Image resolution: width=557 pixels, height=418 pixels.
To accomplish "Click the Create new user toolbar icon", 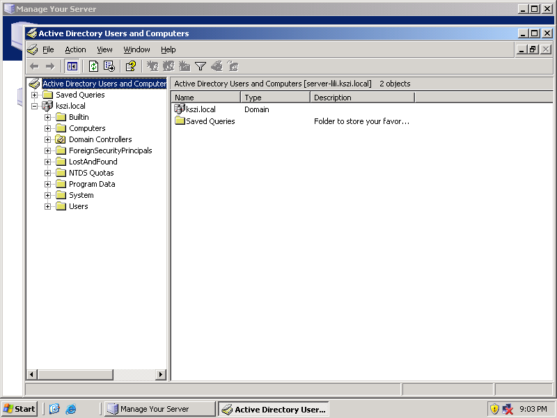I will pyautogui.click(x=152, y=66).
